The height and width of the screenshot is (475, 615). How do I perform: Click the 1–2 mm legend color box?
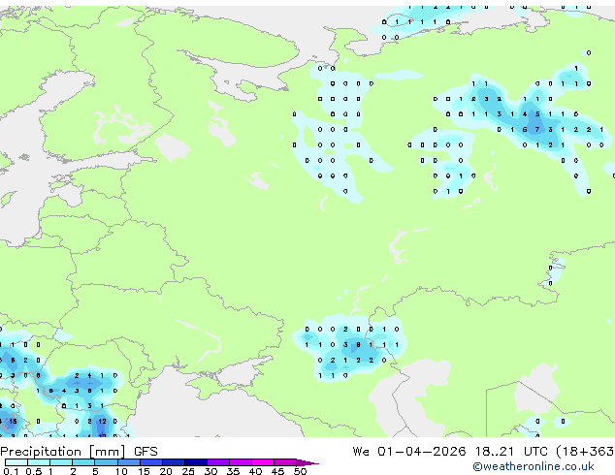click(x=61, y=462)
